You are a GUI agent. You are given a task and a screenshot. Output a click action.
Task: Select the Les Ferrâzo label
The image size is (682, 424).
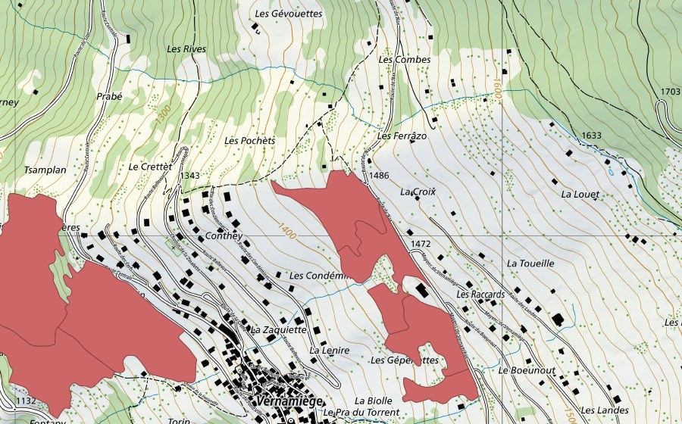[402, 136]
